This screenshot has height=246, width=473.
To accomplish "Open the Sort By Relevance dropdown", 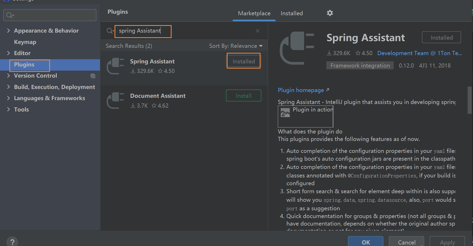I will (236, 46).
